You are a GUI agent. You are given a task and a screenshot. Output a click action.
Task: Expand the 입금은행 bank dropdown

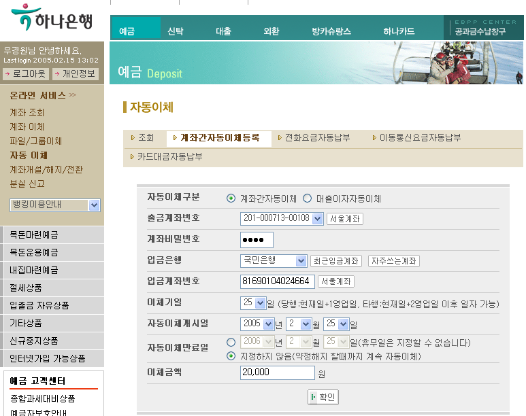301,261
